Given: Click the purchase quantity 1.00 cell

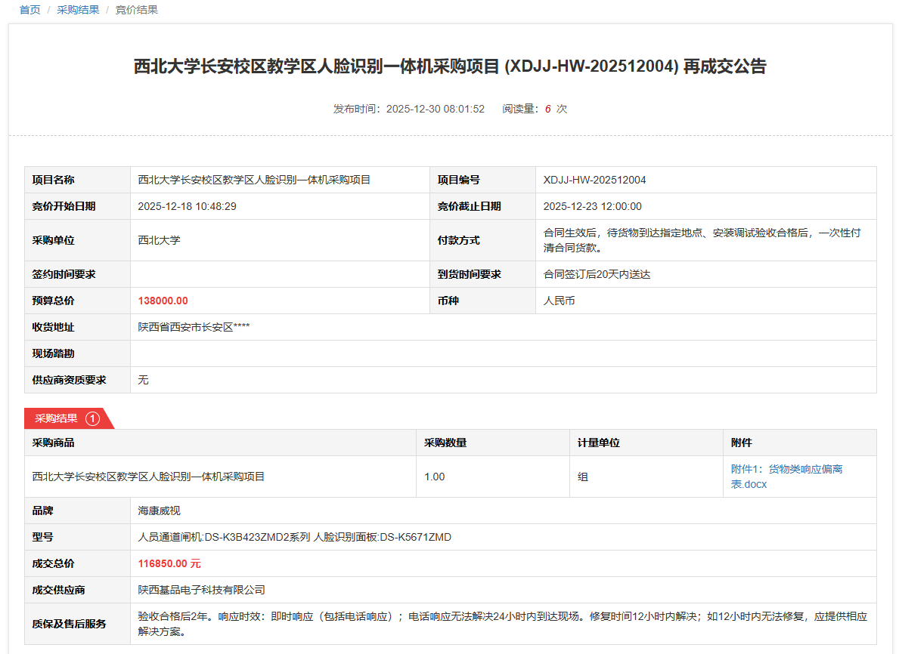Looking at the screenshot, I should 435,477.
